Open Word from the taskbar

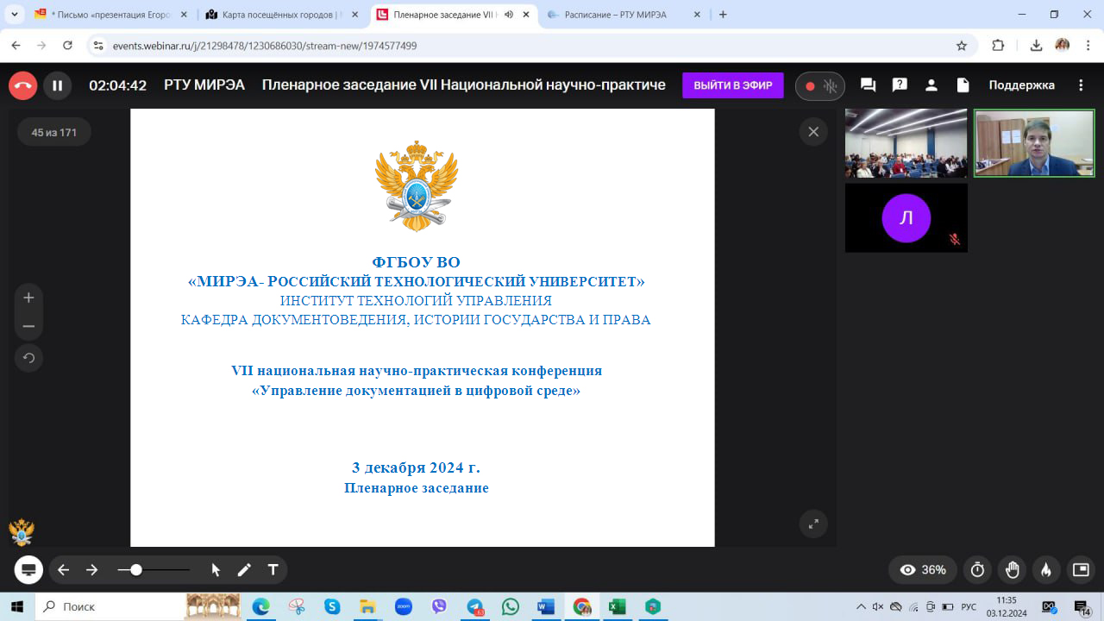(x=546, y=606)
